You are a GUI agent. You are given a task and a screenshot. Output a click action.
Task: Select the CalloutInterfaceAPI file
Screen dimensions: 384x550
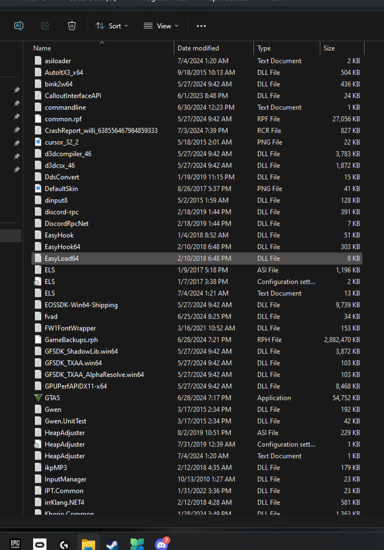pos(197,96)
